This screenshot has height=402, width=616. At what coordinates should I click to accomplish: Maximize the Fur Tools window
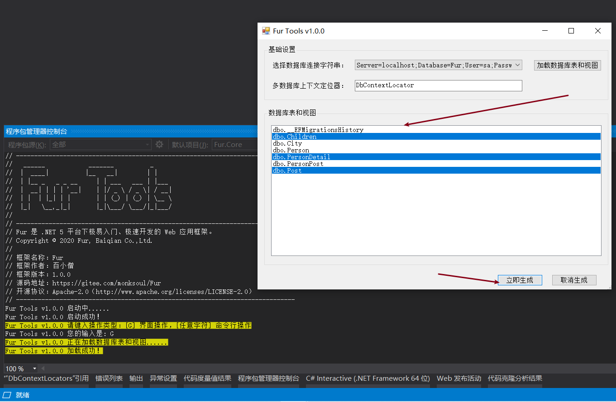point(571,31)
